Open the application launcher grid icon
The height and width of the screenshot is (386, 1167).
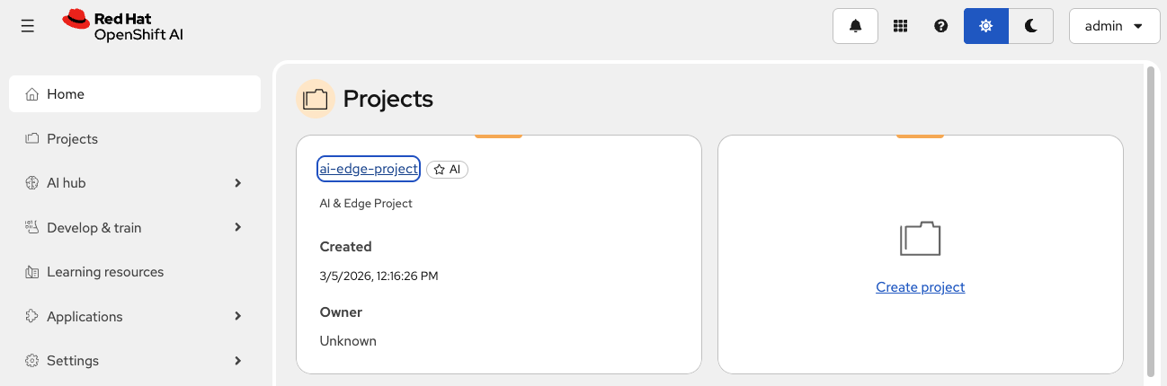(900, 26)
